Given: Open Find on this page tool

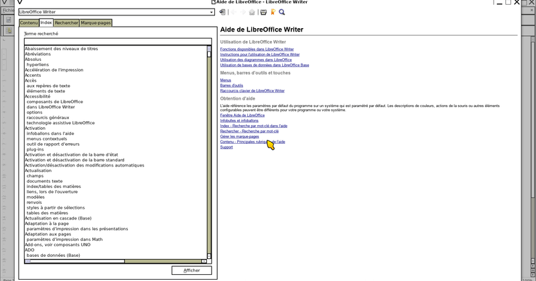Looking at the screenshot, I should (x=281, y=12).
